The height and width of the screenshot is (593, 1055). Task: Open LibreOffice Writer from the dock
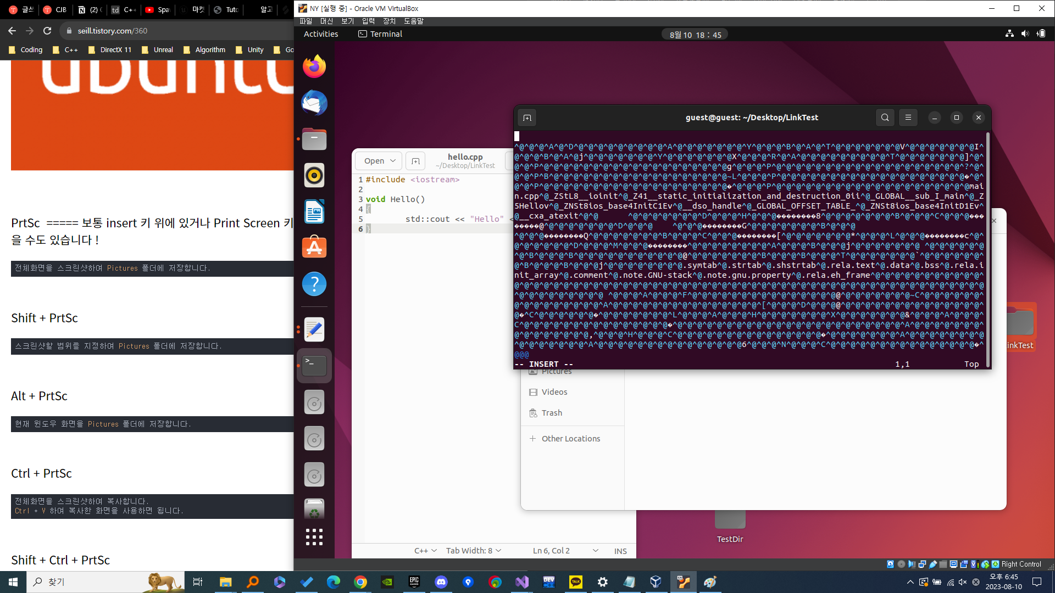click(314, 212)
